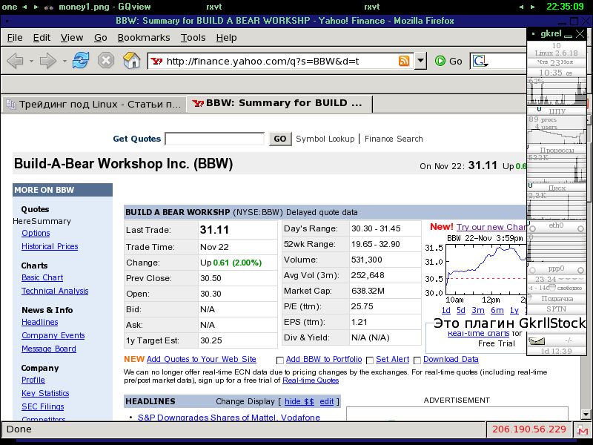The height and width of the screenshot is (445, 593).
Task: Tick the Add BBW to Portfolio checkbox
Action: tap(280, 360)
